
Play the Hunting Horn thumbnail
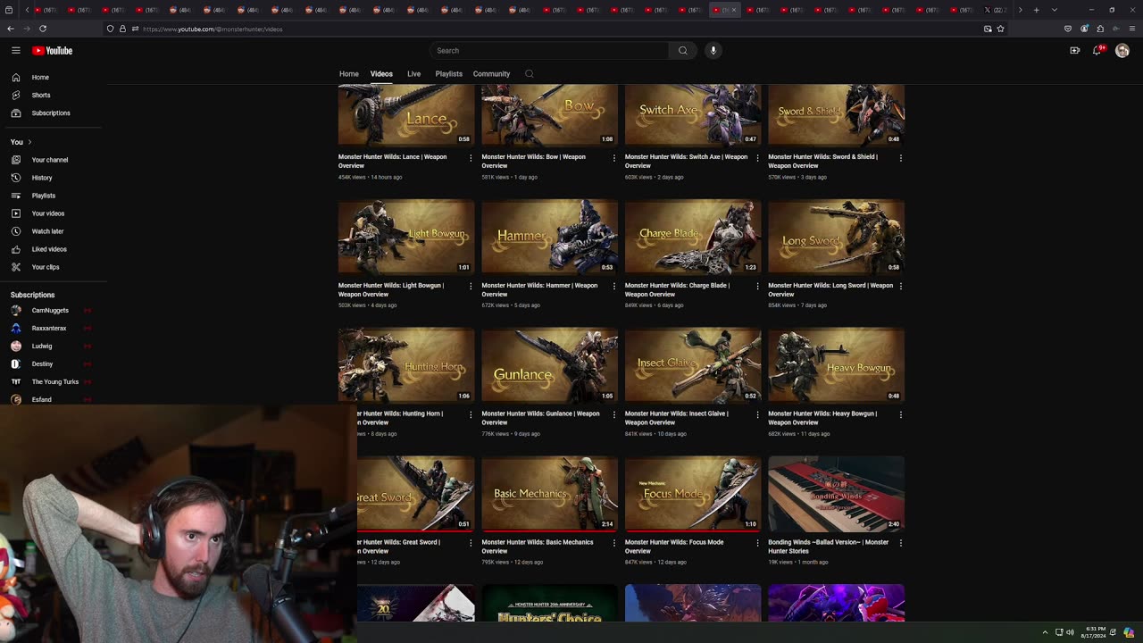click(406, 364)
